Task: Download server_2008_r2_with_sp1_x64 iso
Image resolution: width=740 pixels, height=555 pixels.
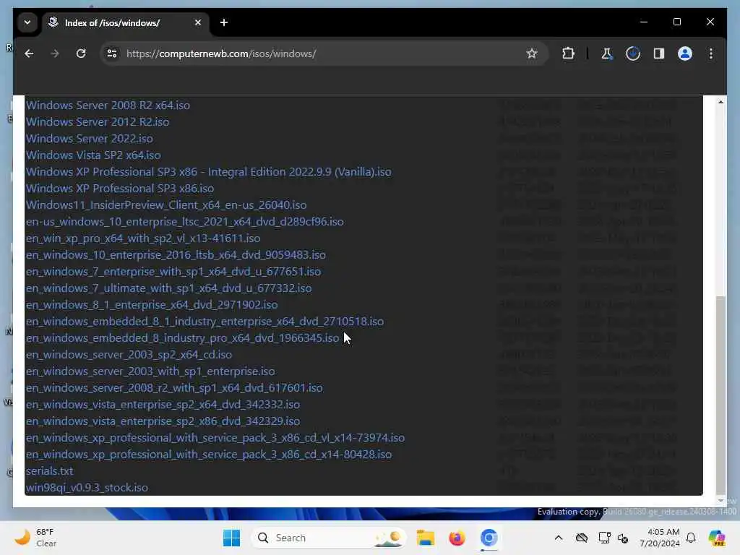Action: tap(174, 388)
